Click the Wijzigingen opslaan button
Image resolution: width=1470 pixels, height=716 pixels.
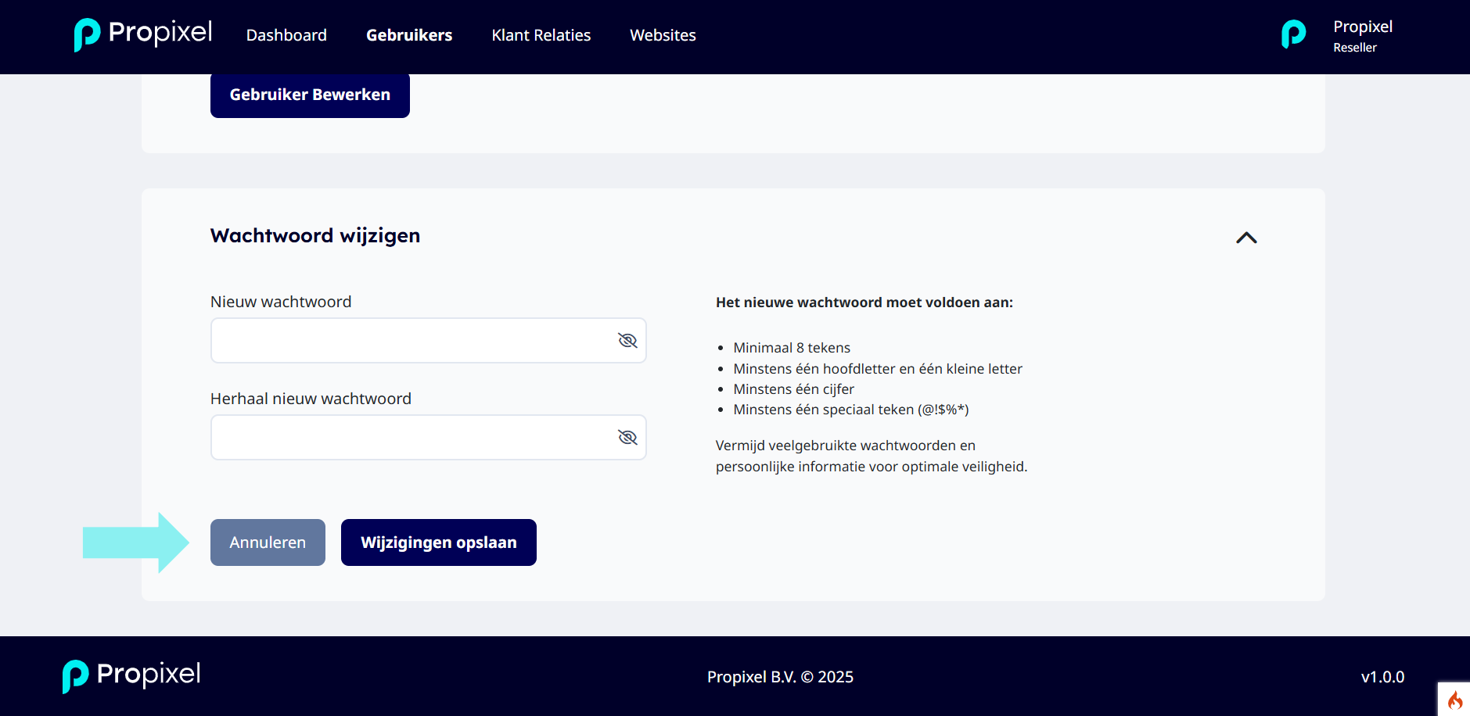[x=439, y=542]
